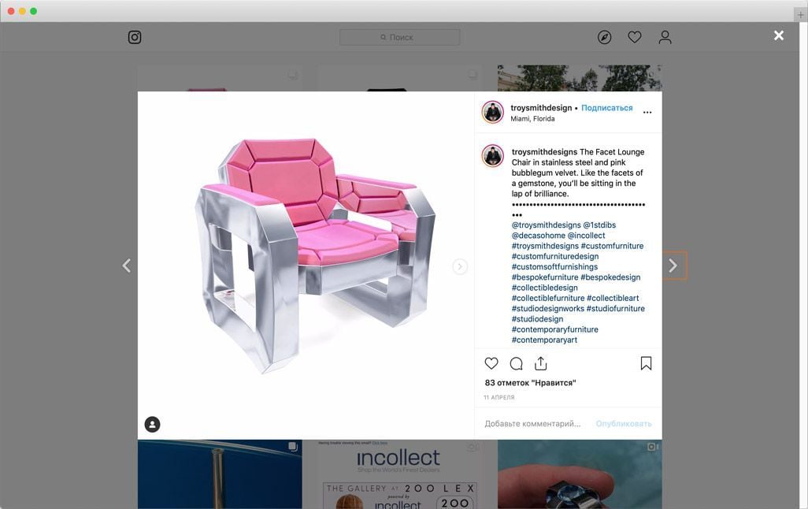This screenshot has height=509, width=808.
Task: Open the Instagram home logo
Action: 134,37
